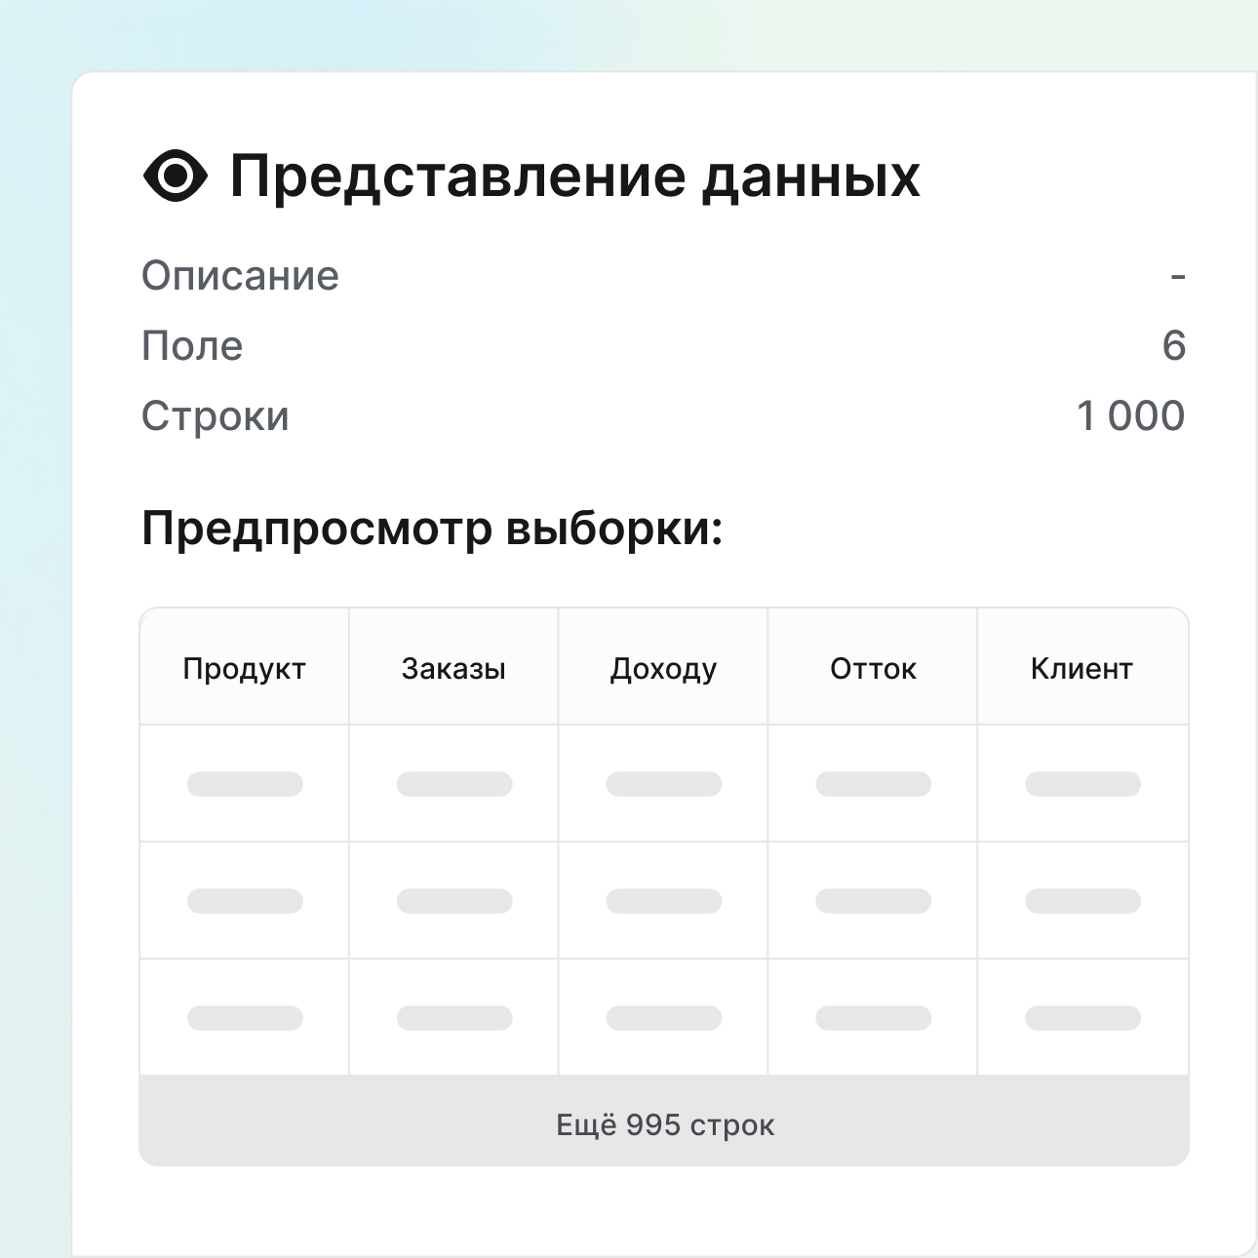Click the Продукт column header
The height and width of the screenshot is (1258, 1258).
click(244, 669)
